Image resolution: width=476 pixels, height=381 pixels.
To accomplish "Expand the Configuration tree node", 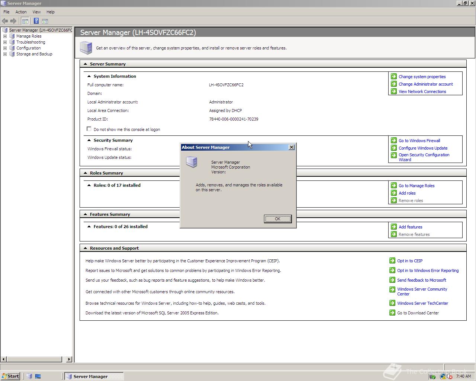I will [x=5, y=48].
